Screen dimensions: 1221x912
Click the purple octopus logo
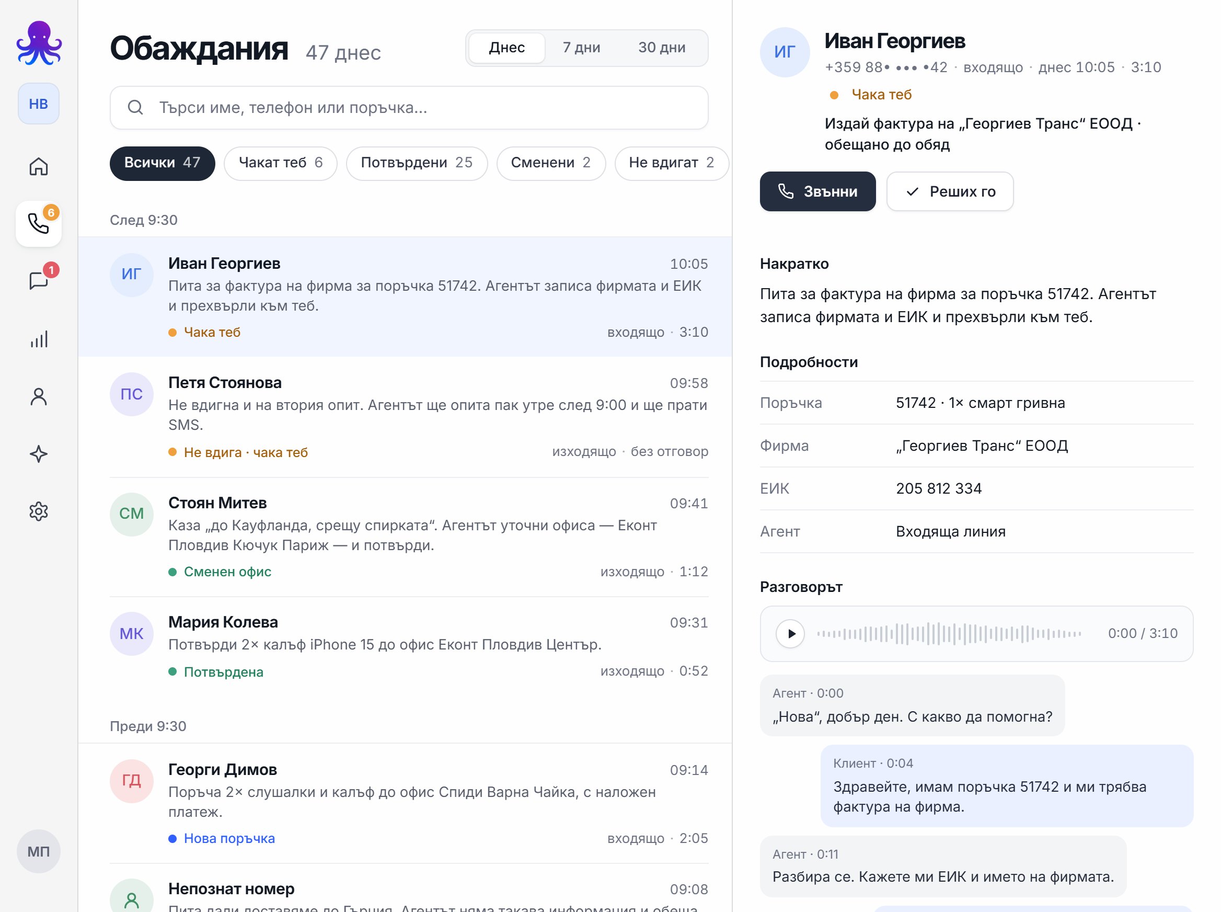click(x=39, y=42)
